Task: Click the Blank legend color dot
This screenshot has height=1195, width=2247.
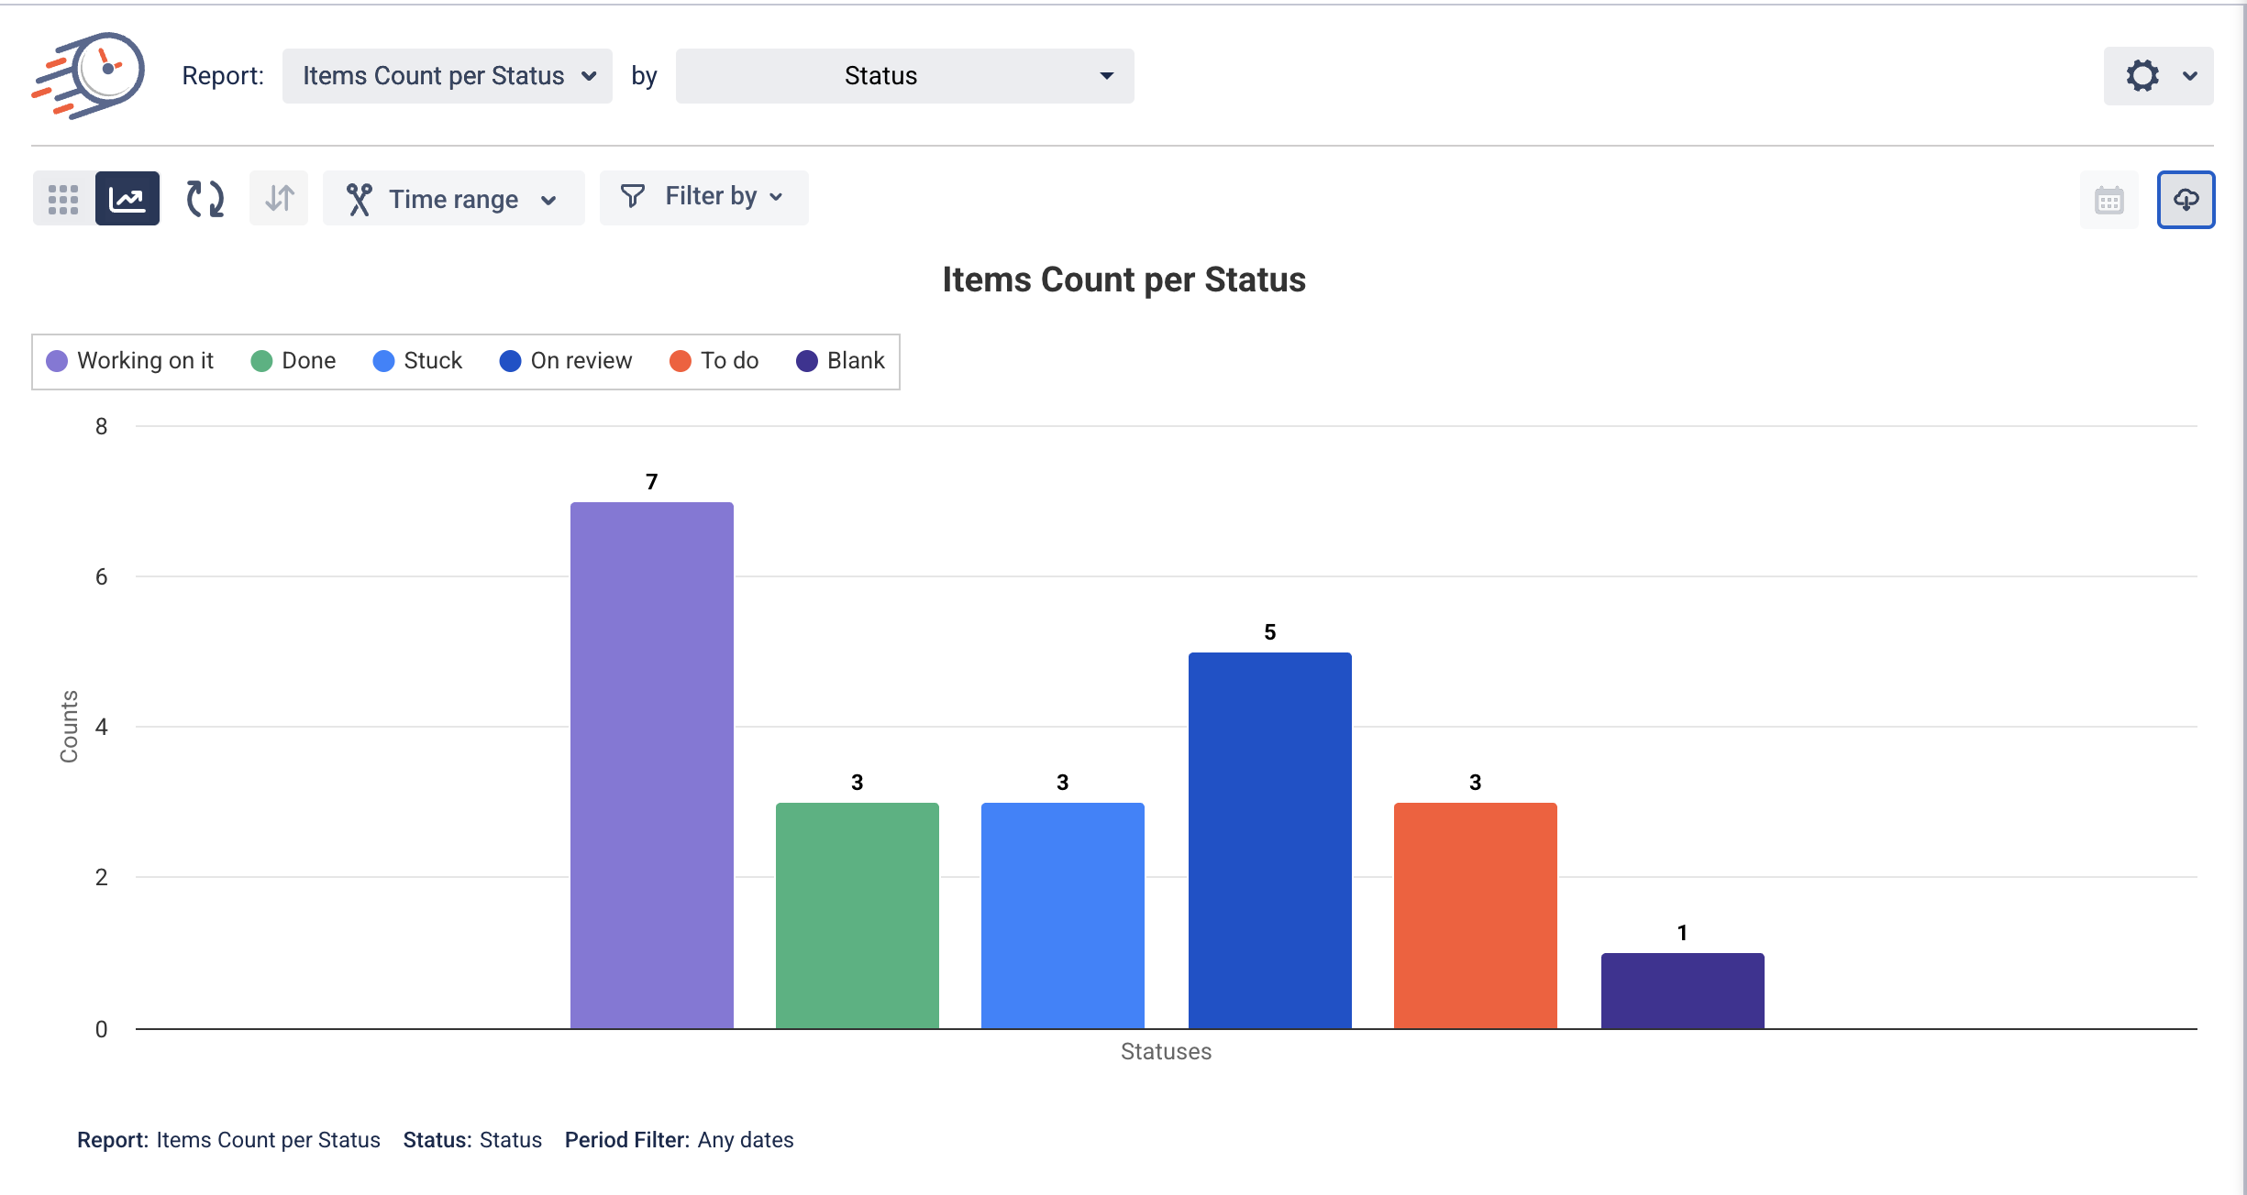Action: (807, 361)
